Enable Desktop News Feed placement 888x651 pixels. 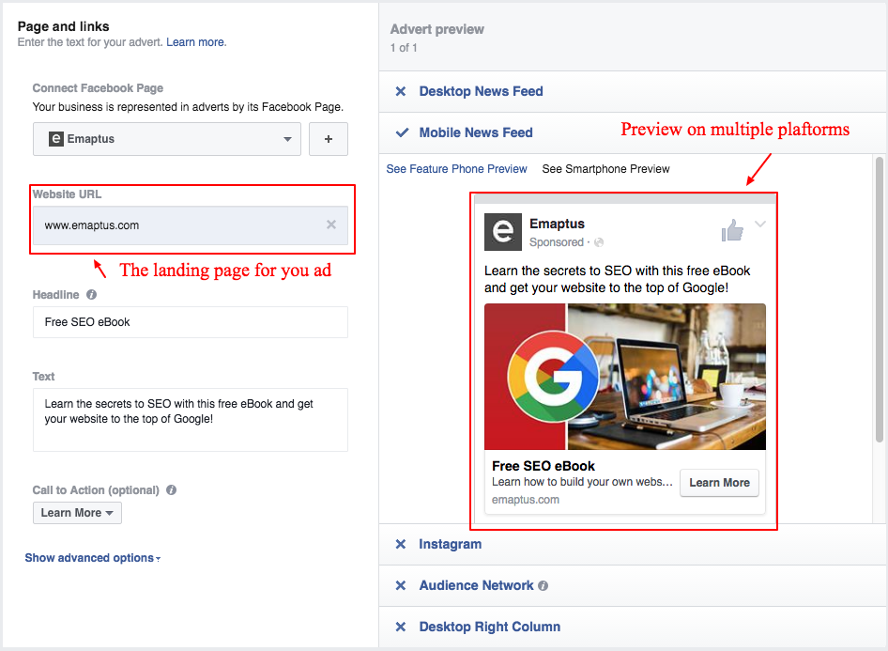click(401, 91)
